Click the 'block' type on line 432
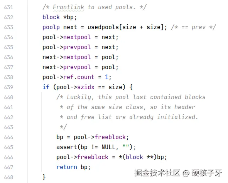 [x=51, y=17]
